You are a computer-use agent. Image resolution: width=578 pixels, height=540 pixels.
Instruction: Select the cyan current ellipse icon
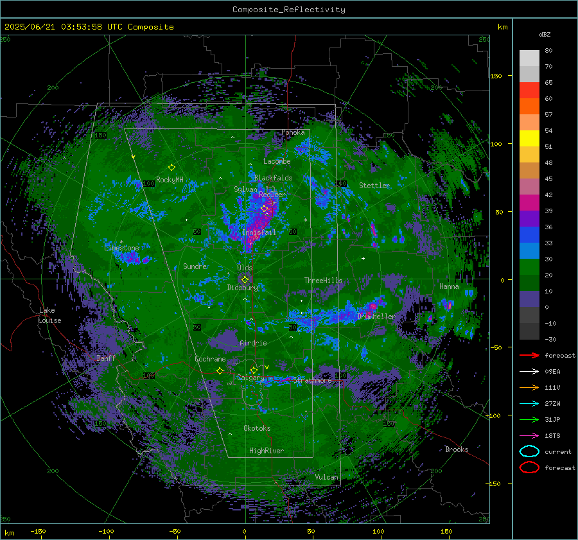(x=529, y=451)
